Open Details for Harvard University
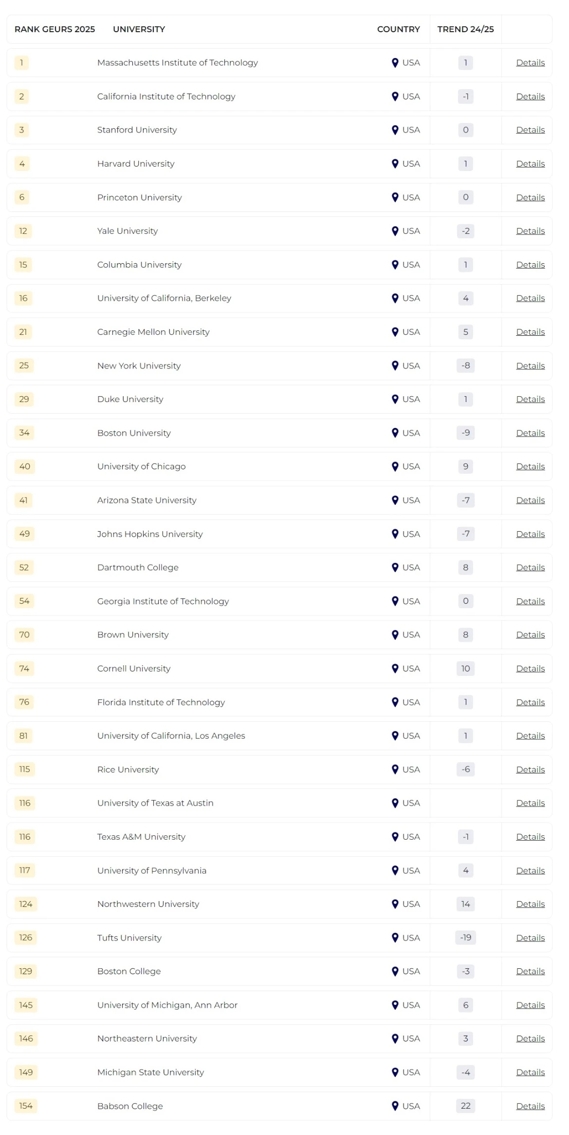The height and width of the screenshot is (1135, 569). 530,164
